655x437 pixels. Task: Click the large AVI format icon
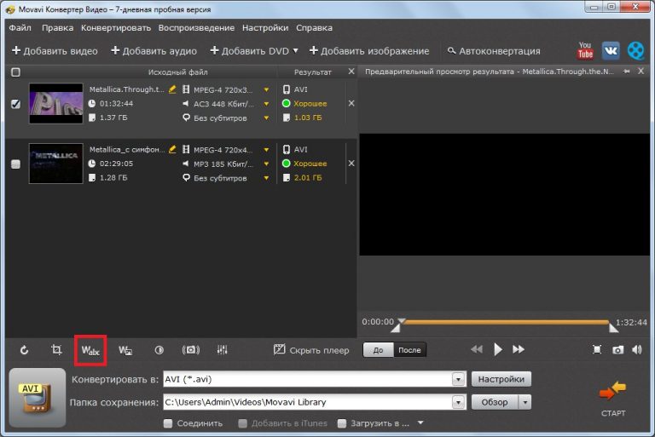(38, 398)
